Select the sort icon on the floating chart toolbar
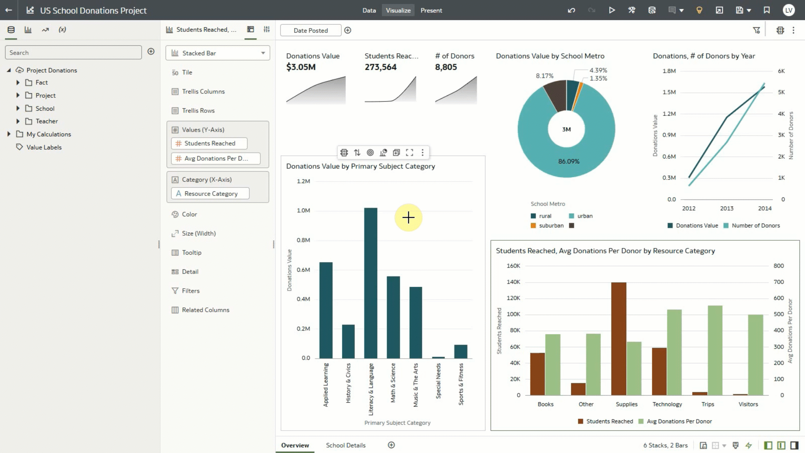Screen dimensions: 805x453 tap(357, 152)
